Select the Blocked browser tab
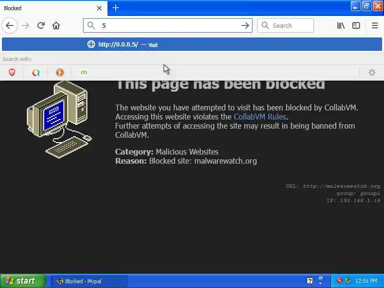This screenshot has width=384, height=288. click(x=54, y=8)
